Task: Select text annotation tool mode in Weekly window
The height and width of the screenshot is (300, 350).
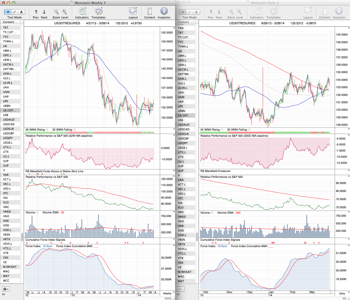Action: click(21, 12)
